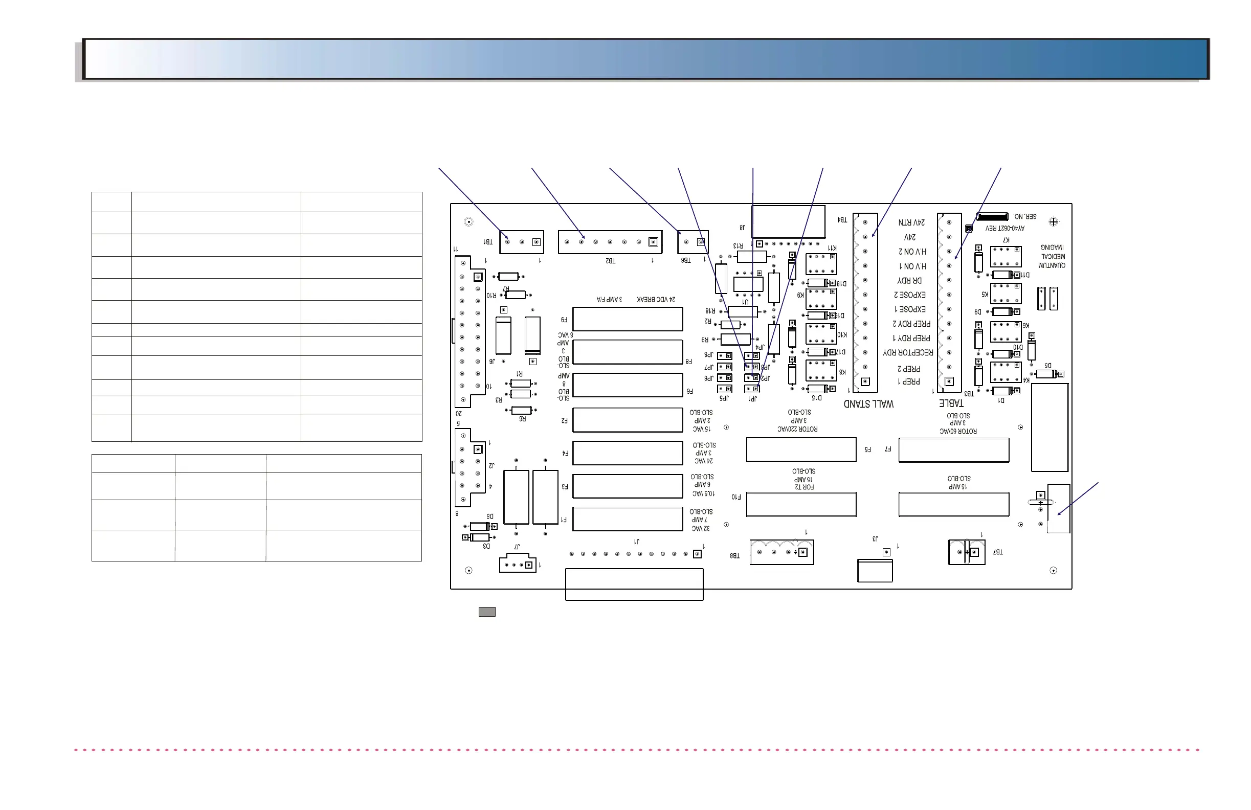
Task: Click the JP5 jumper
Action: (724, 389)
